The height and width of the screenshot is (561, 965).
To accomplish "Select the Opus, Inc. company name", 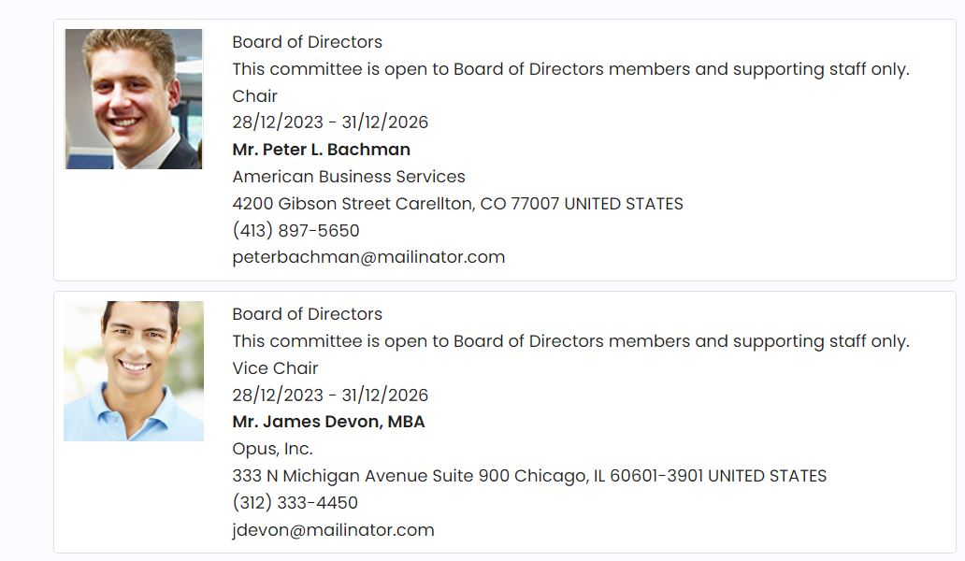I will pos(272,449).
